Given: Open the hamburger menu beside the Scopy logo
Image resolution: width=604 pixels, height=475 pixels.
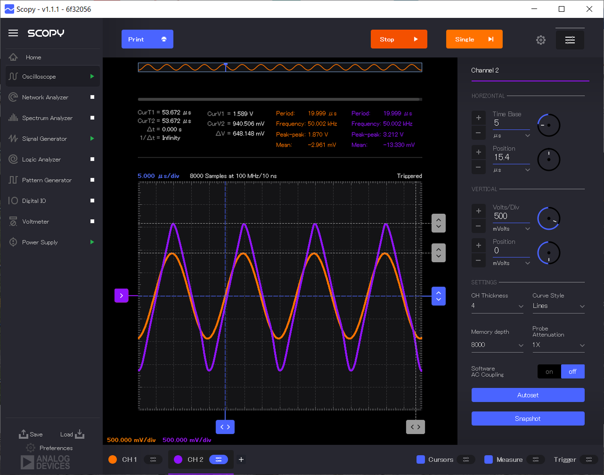Looking at the screenshot, I should (x=13, y=33).
